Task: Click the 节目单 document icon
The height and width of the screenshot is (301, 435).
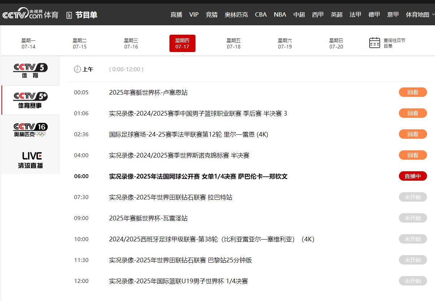Action: pyautogui.click(x=69, y=15)
